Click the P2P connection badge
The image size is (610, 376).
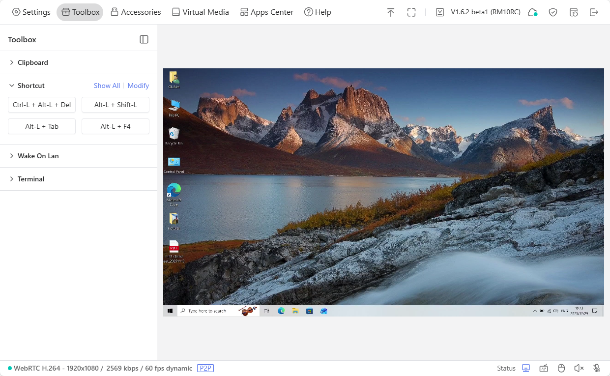(205, 368)
